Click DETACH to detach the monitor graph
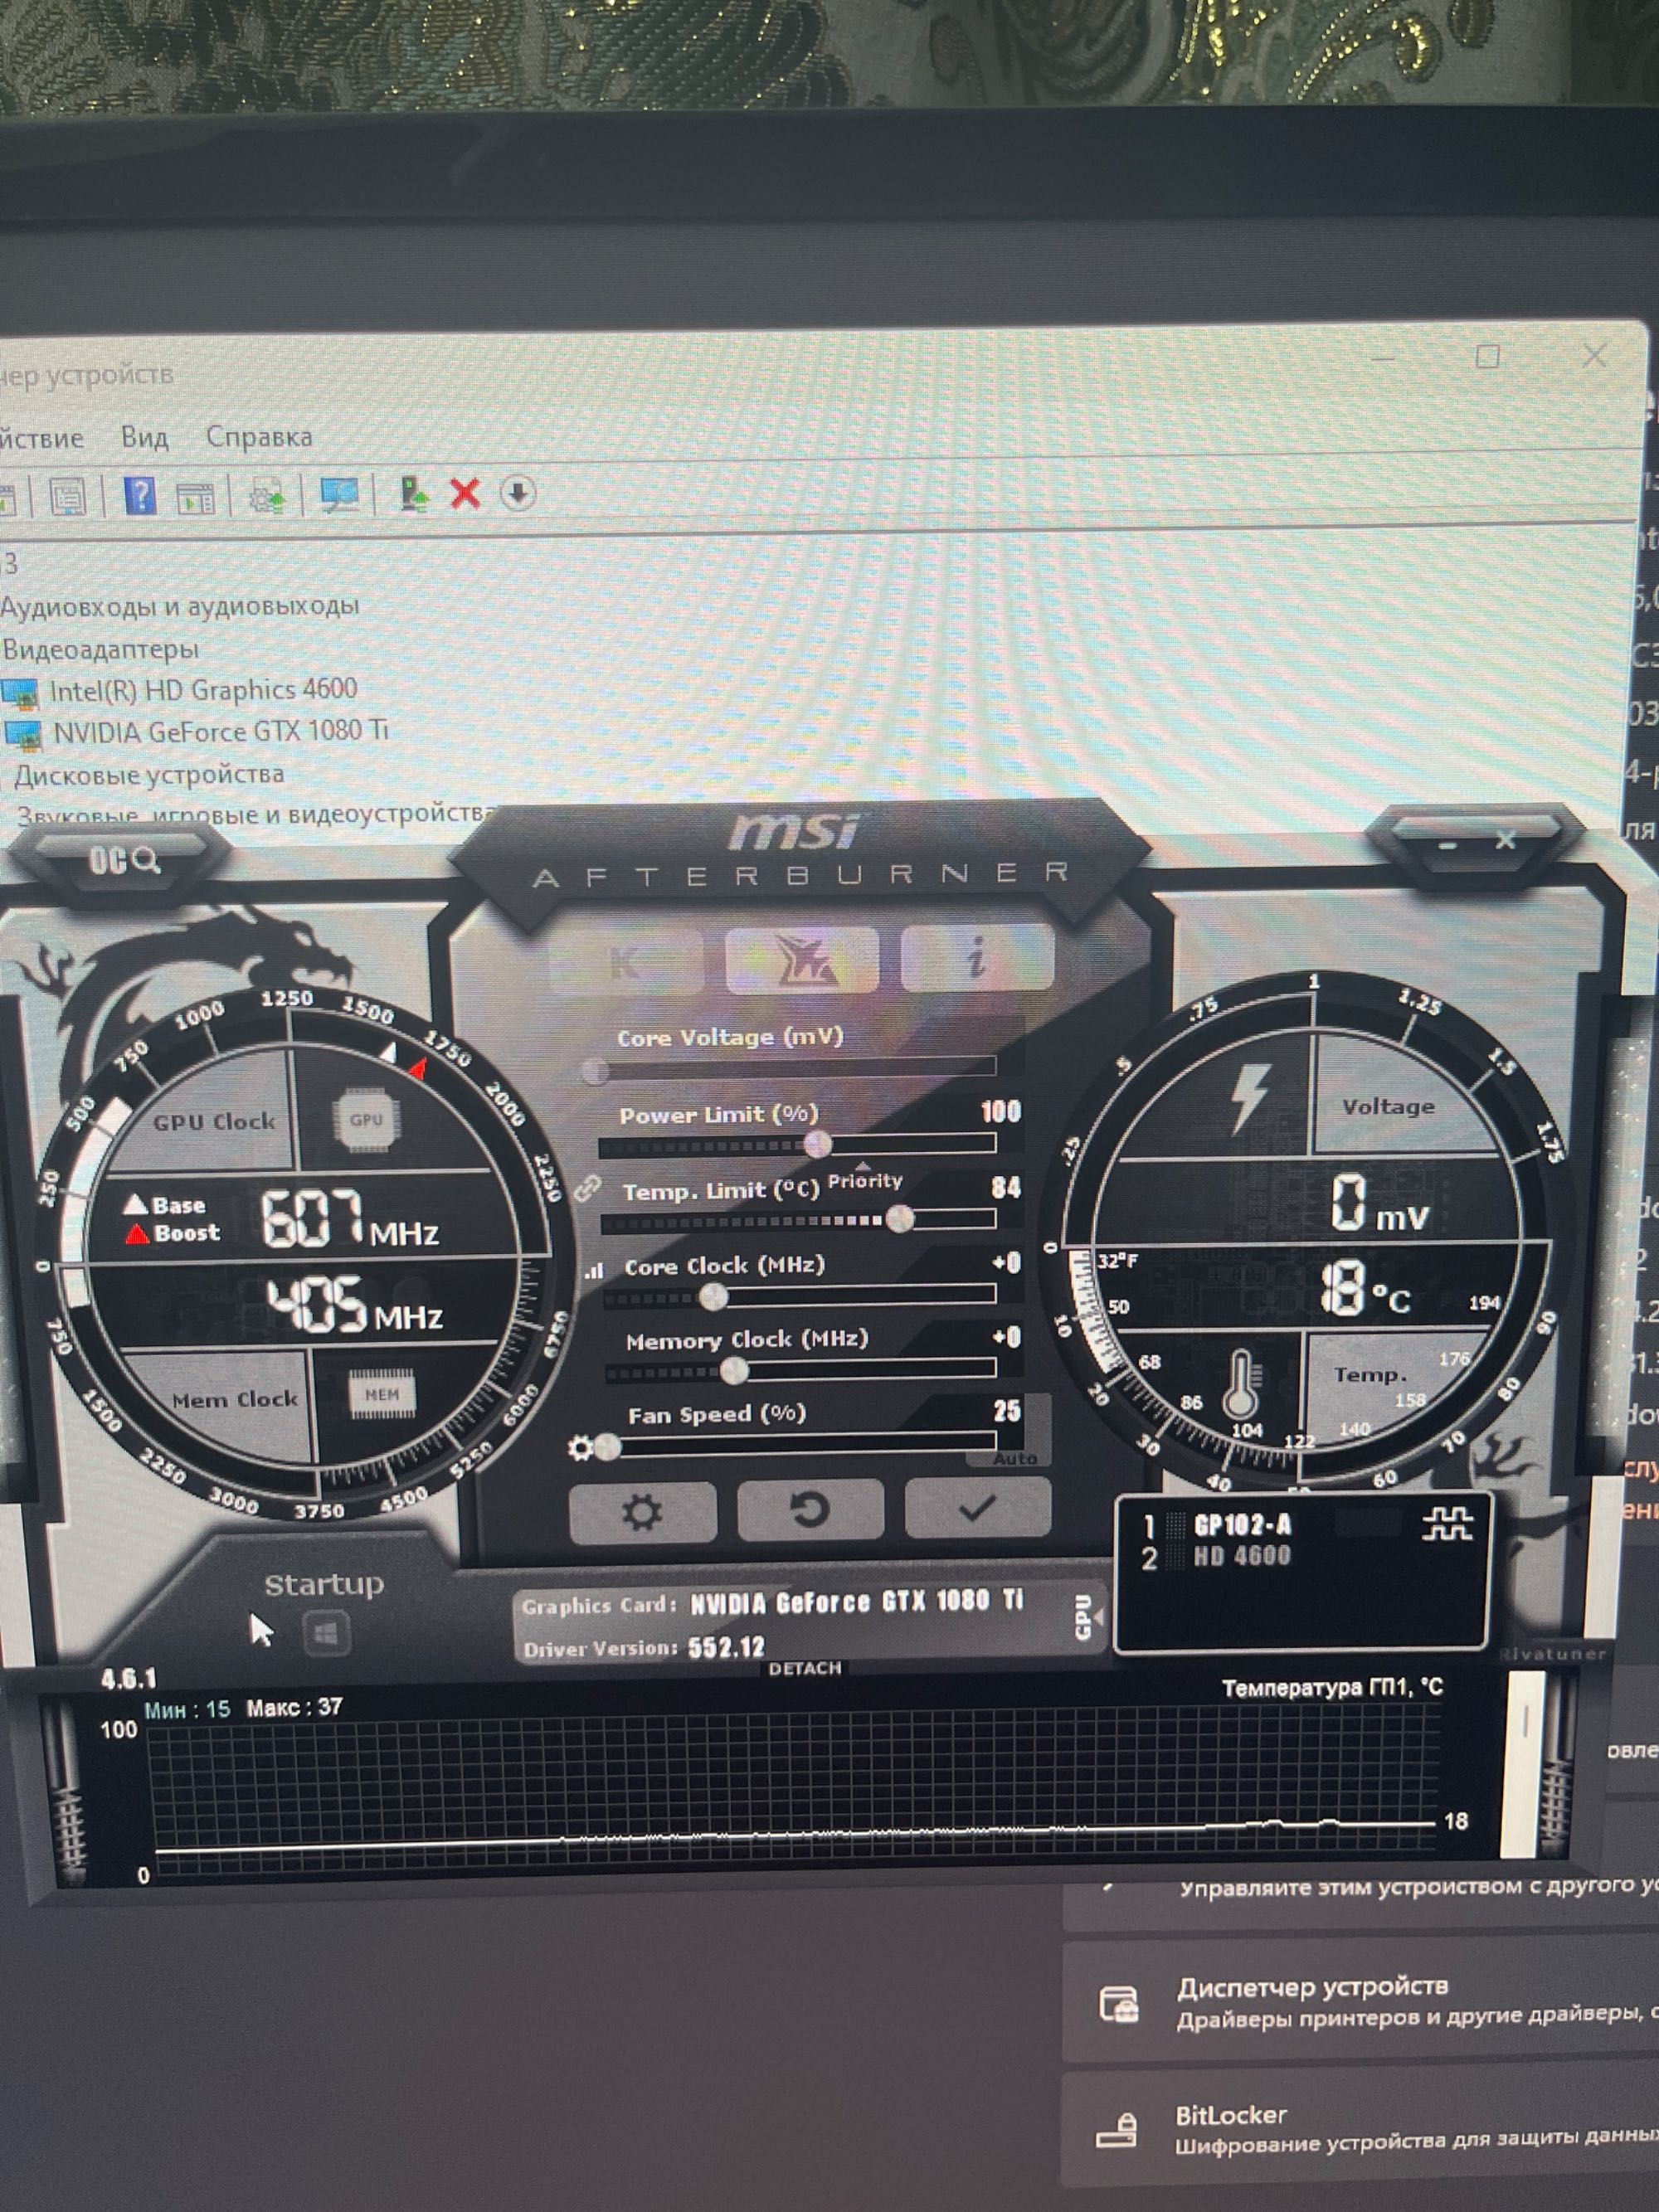The width and height of the screenshot is (1659, 2212). pyautogui.click(x=805, y=1668)
